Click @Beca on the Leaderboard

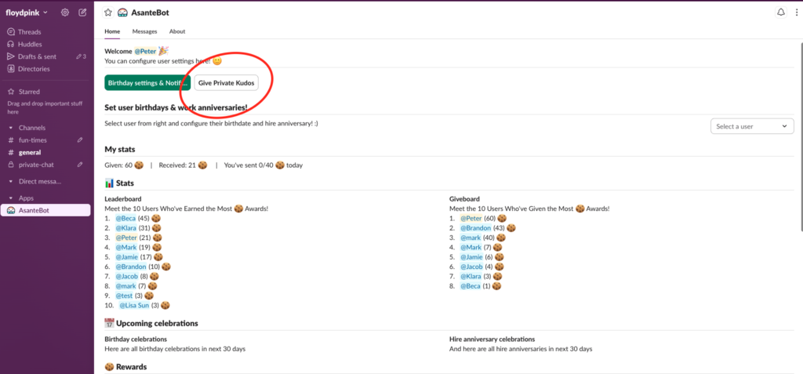125,219
